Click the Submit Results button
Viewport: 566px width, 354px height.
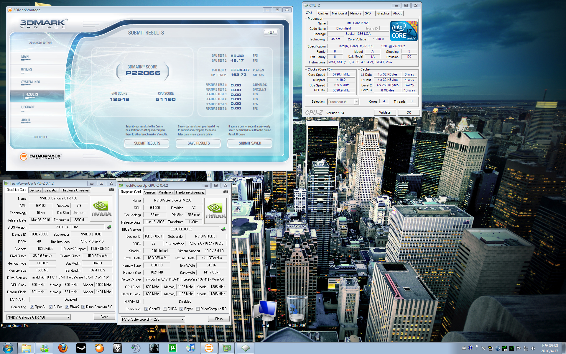pyautogui.click(x=147, y=143)
